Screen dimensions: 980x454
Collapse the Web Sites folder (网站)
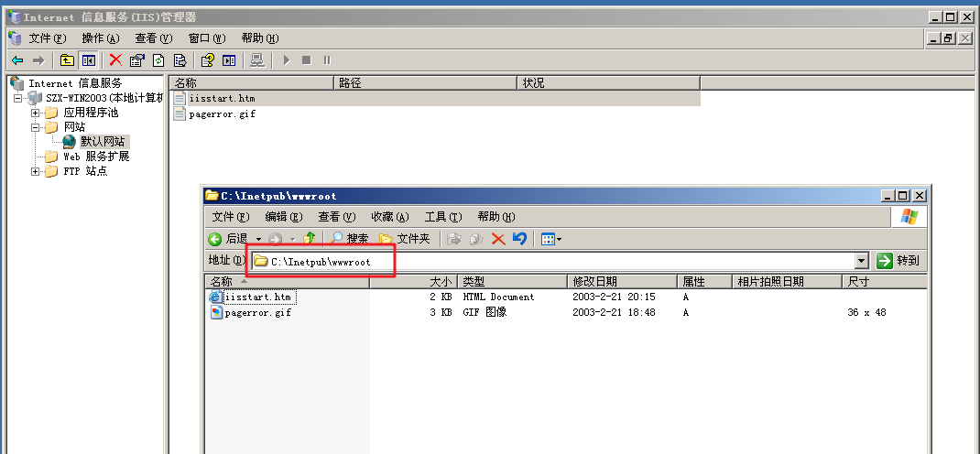(36, 127)
